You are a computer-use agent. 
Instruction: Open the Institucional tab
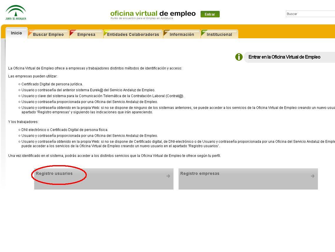tap(219, 34)
